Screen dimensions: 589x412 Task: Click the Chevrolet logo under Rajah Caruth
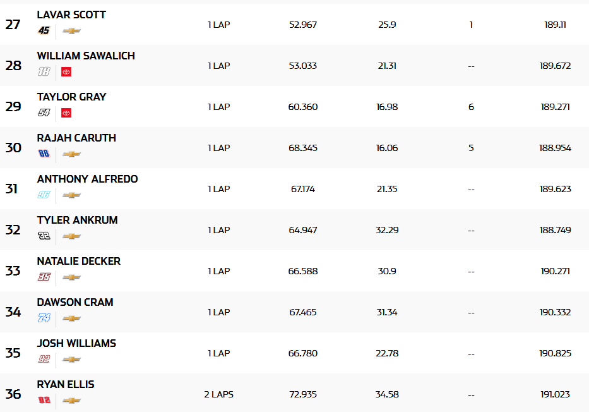coord(71,154)
